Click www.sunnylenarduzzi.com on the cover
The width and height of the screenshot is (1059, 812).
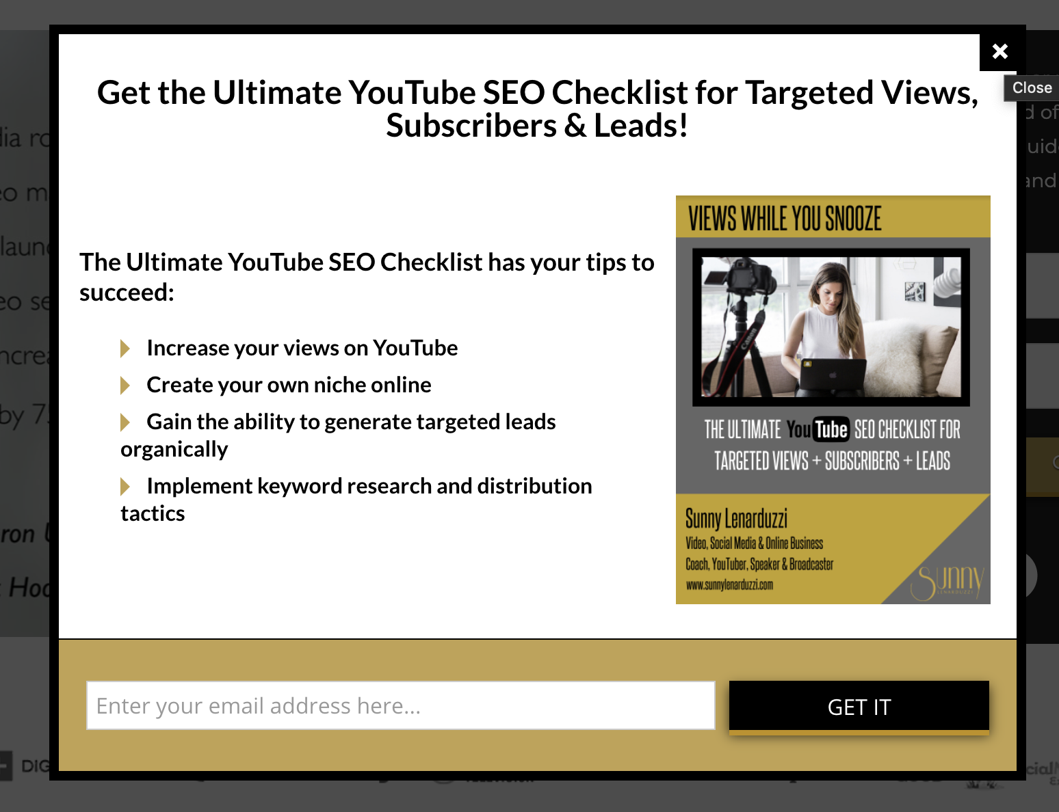click(729, 585)
